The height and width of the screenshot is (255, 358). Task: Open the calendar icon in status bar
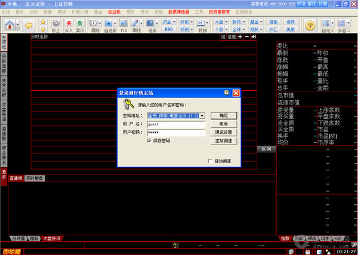pyautogui.click(x=308, y=252)
